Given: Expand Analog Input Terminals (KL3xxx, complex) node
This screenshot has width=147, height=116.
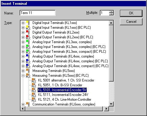Looking at the screenshot, I should (23, 42).
